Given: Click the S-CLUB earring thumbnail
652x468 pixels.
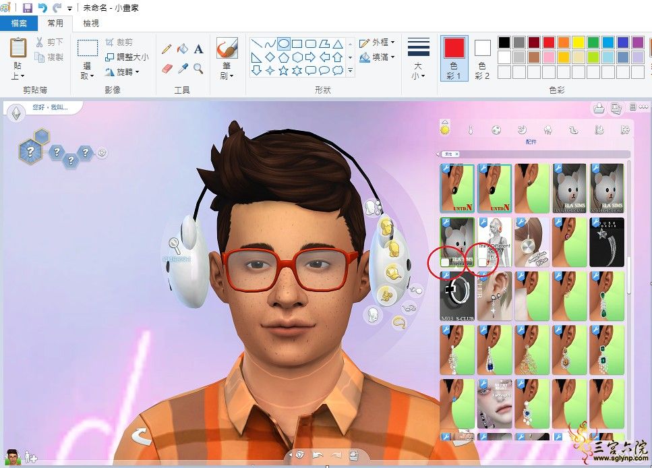Looking at the screenshot, I should pos(457,296).
